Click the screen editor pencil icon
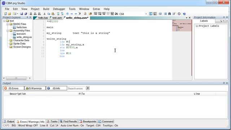Viewport: 231px width, 130px height. [x=174, y=14]
